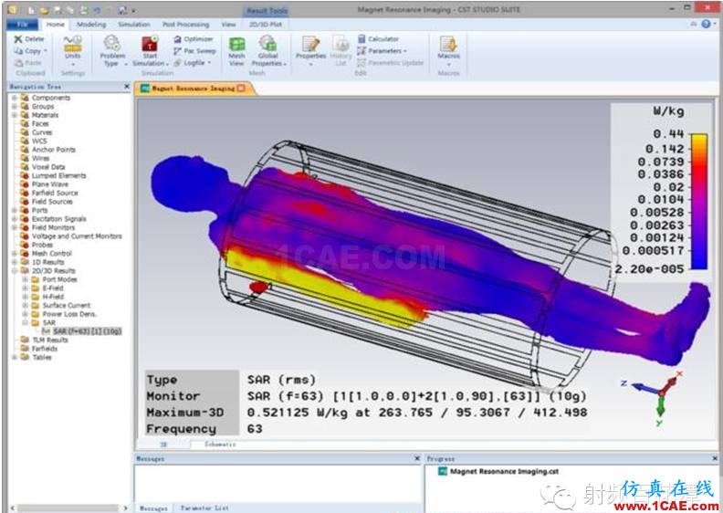
Task: Select Plane Wave in navigation tree
Action: [x=44, y=184]
